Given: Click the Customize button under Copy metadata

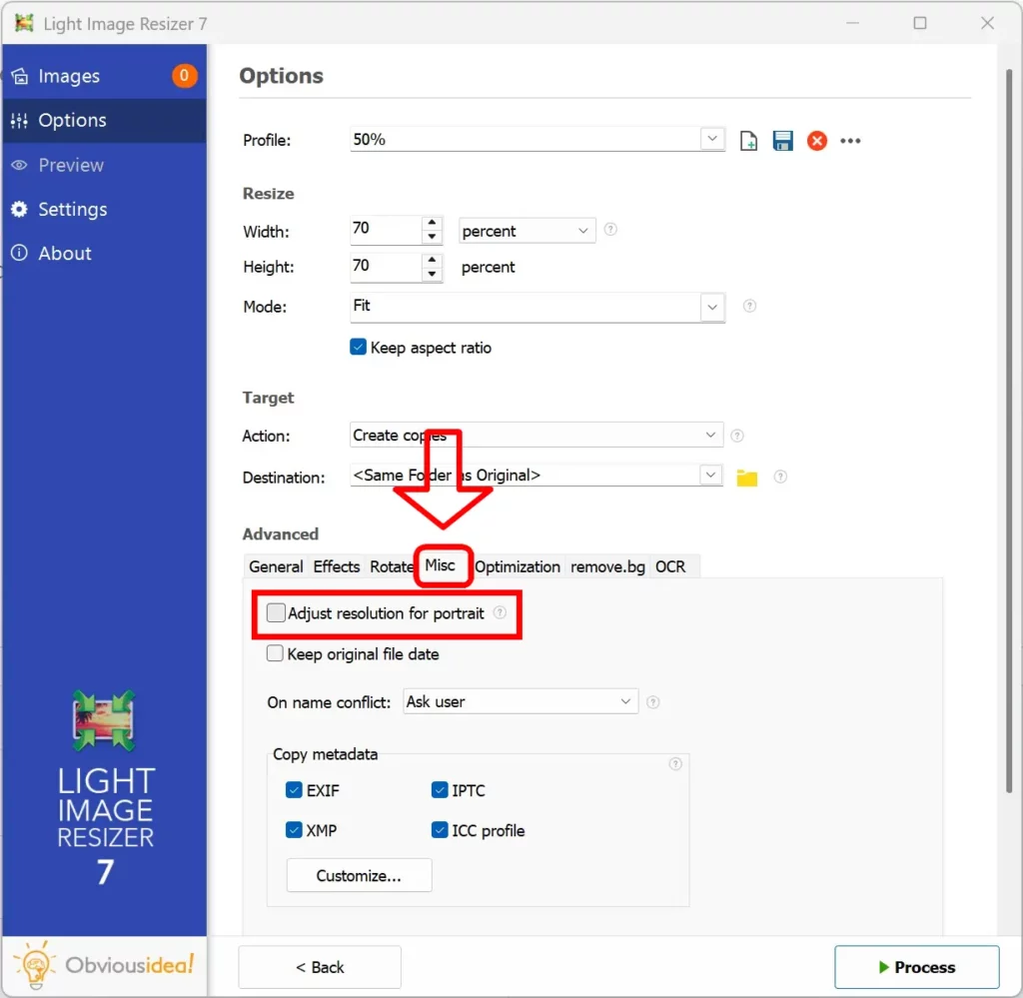Looking at the screenshot, I should tap(358, 875).
